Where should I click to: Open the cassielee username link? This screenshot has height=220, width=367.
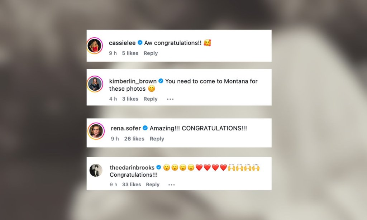pyautogui.click(x=122, y=43)
